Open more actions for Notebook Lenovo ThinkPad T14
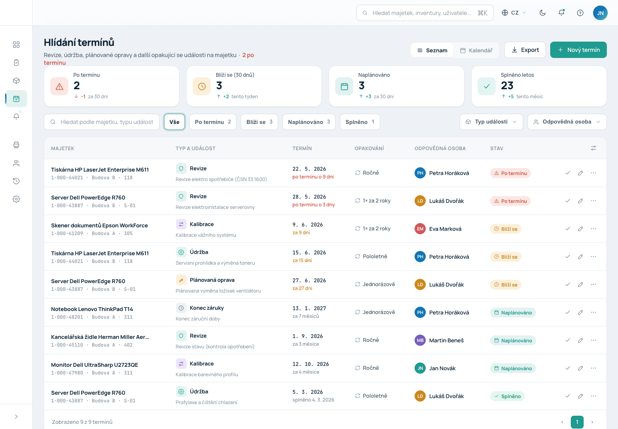The image size is (618, 429). tap(594, 312)
